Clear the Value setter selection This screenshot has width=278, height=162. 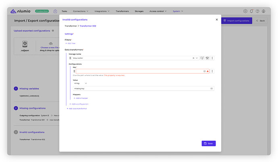[x=193, y=58]
